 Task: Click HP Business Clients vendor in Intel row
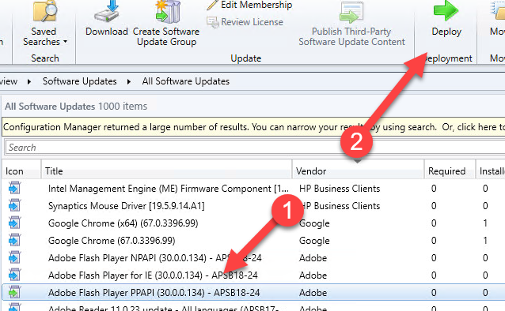click(340, 189)
